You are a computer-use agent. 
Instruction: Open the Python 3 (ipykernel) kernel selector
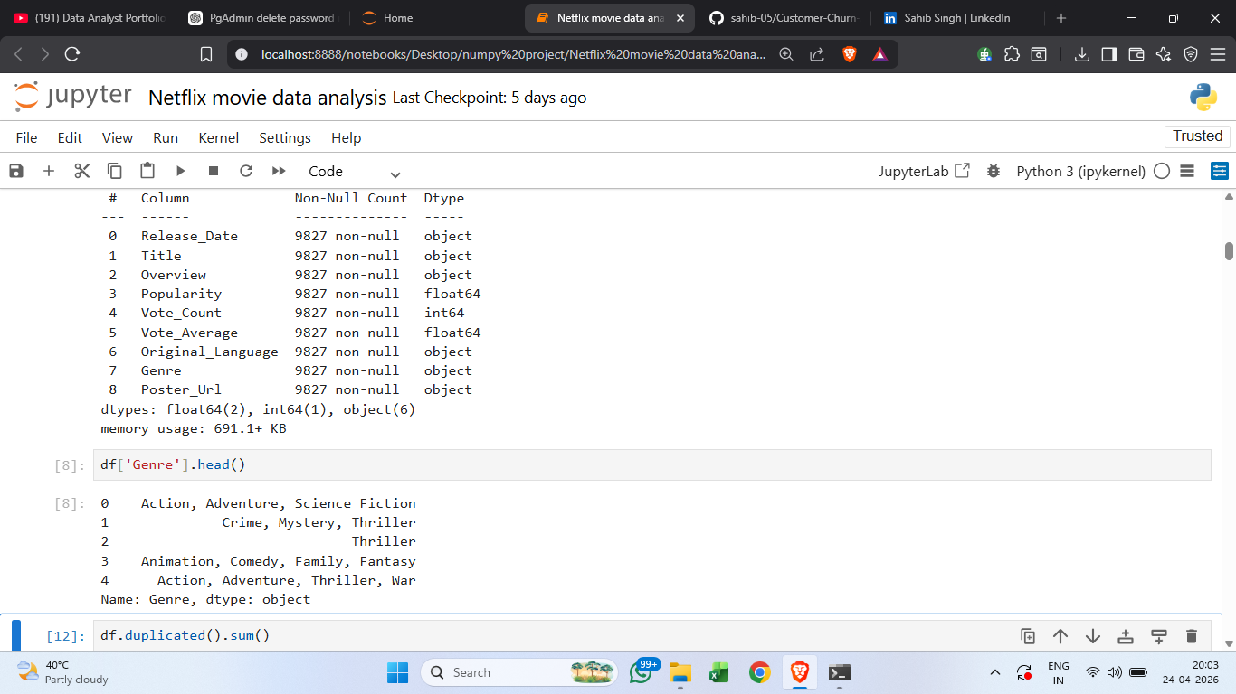point(1080,171)
